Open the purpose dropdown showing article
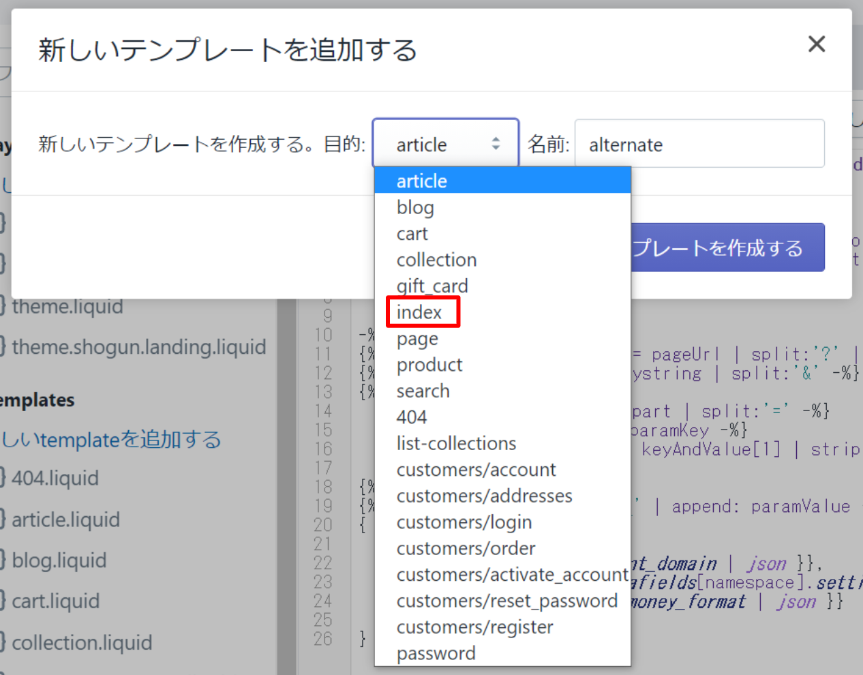 [x=446, y=143]
